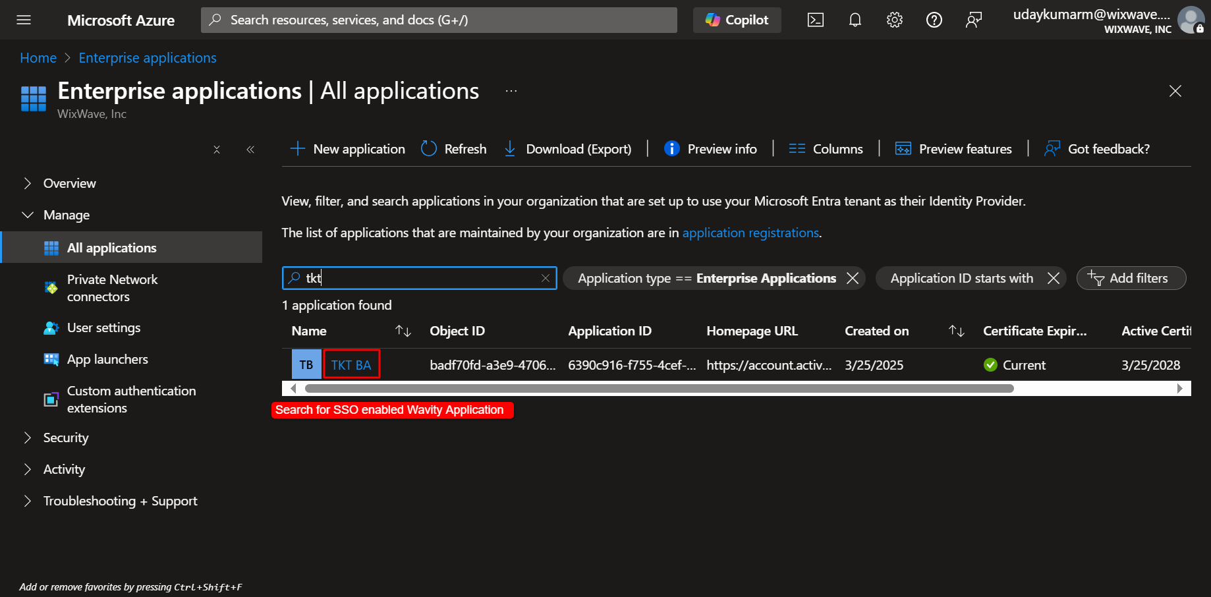Open Preview info
1211x597 pixels.
[x=710, y=149]
